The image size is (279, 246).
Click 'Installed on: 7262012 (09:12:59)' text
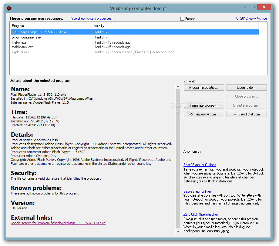(x=35, y=121)
